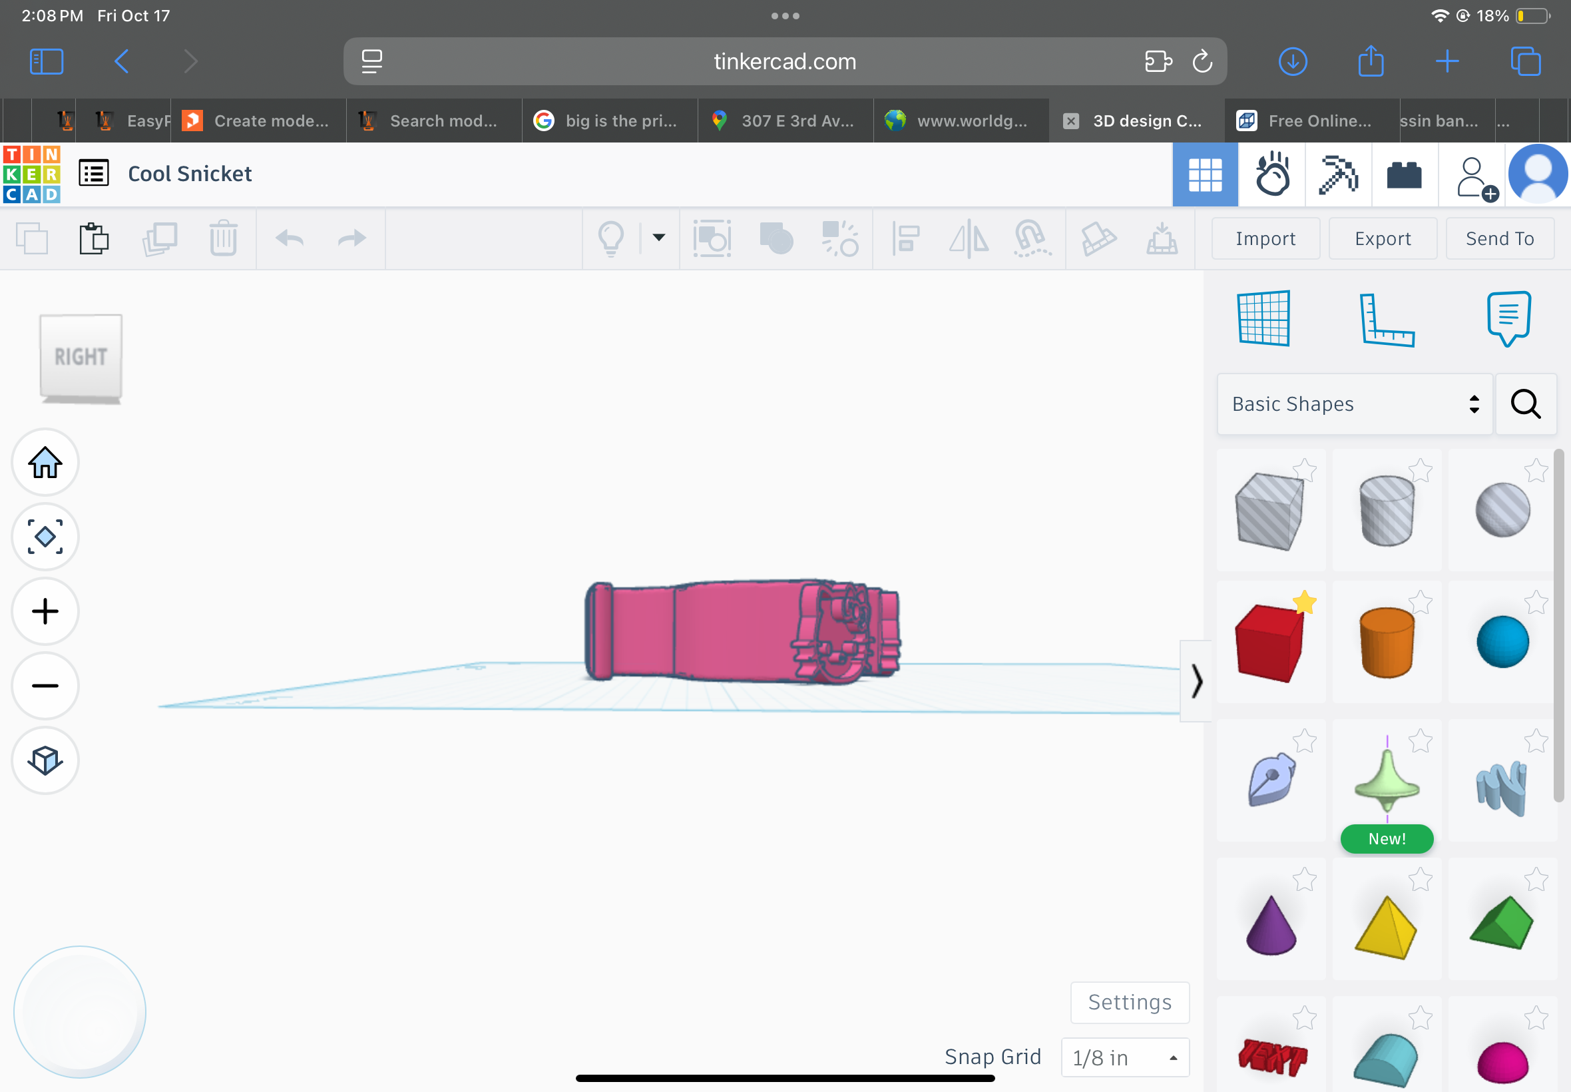Click the Undo arrow
Image resolution: width=1571 pixels, height=1092 pixels.
tap(290, 239)
